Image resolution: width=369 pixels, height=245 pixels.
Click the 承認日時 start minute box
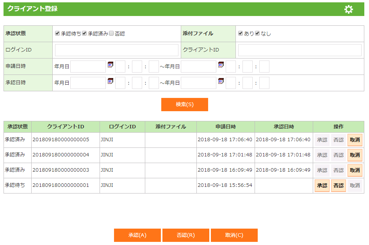point(137,83)
